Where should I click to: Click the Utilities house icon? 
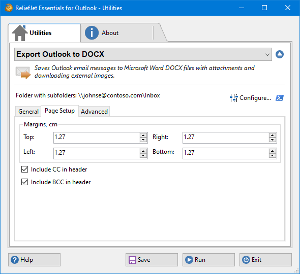pos(19,33)
